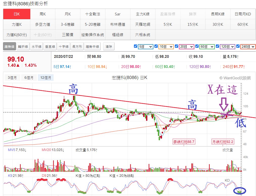The width and height of the screenshot is (256, 196).
Task: Select the 轉折線 drawing tool
Action: [x=23, y=47]
